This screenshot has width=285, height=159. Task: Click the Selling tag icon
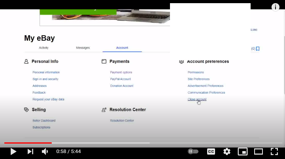click(26, 110)
